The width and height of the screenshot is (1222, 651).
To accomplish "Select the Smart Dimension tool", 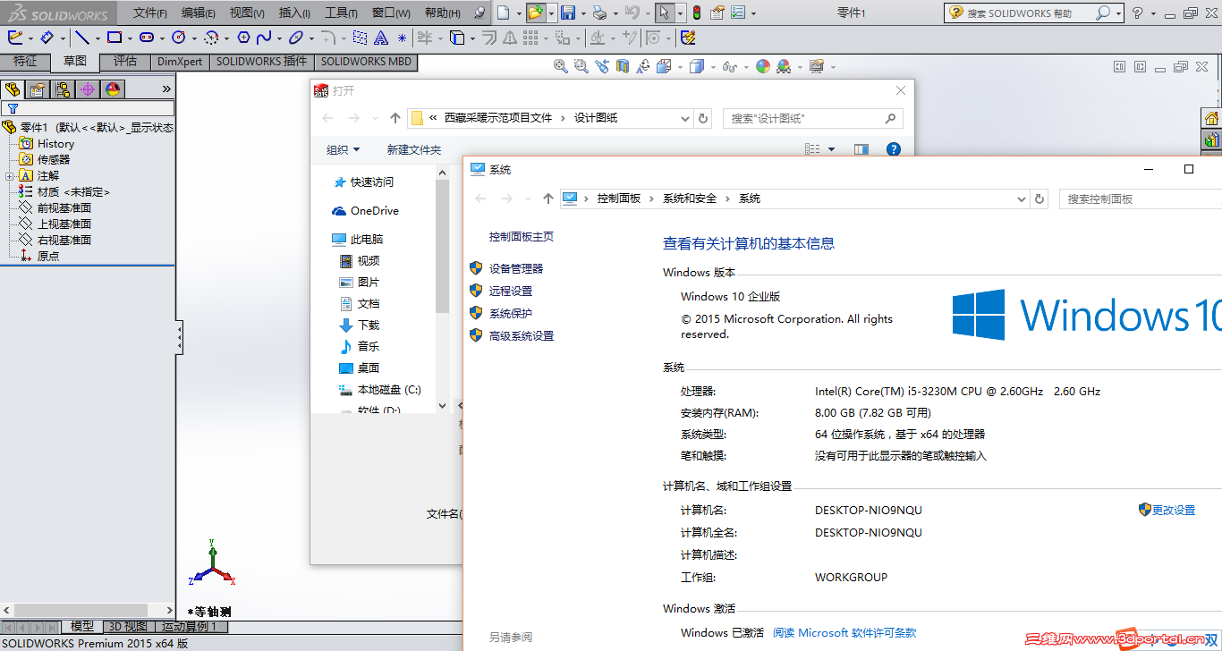I will [x=47, y=38].
